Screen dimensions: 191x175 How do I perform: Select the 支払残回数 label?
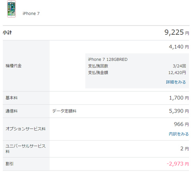pyautogui.click(x=98, y=66)
